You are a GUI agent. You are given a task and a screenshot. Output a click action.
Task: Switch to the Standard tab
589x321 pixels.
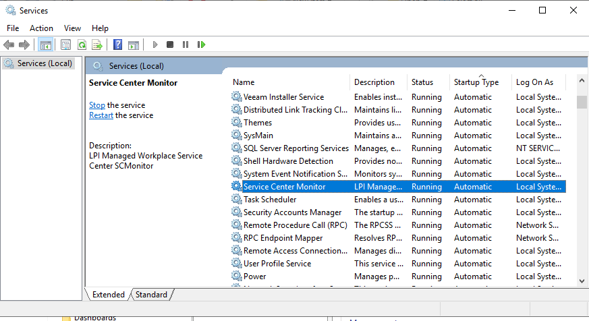[x=151, y=295]
